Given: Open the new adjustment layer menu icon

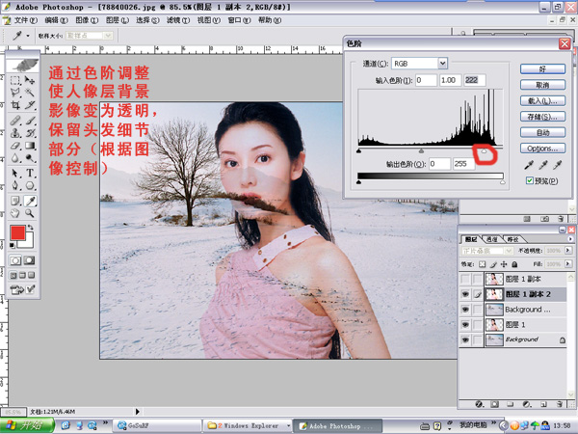Looking at the screenshot, I should (527, 404).
